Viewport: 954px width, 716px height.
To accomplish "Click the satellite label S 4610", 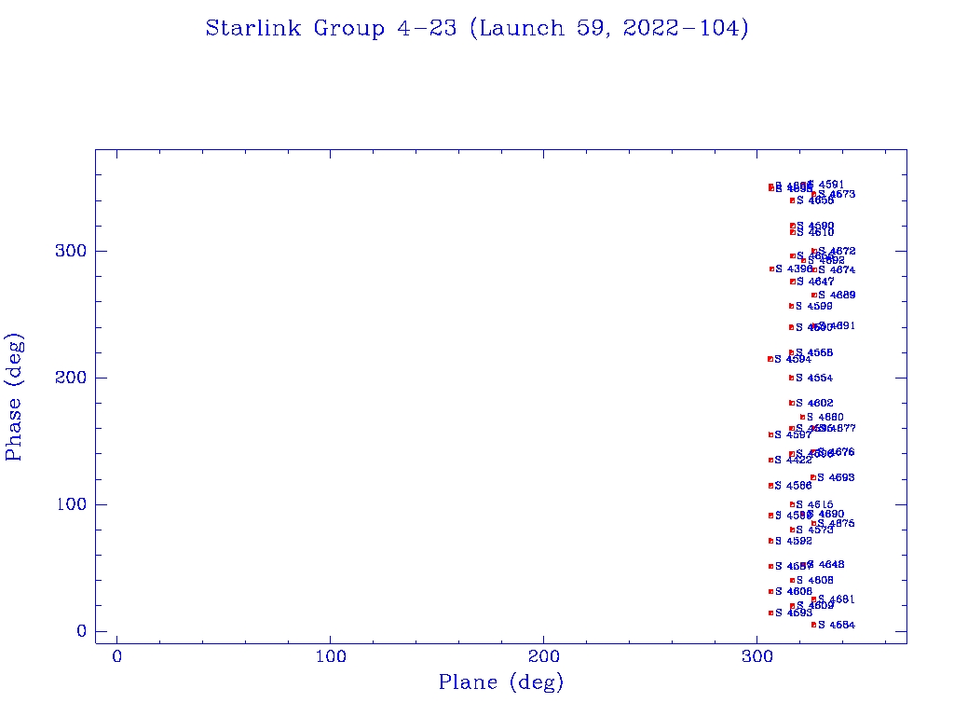I will pos(815,232).
